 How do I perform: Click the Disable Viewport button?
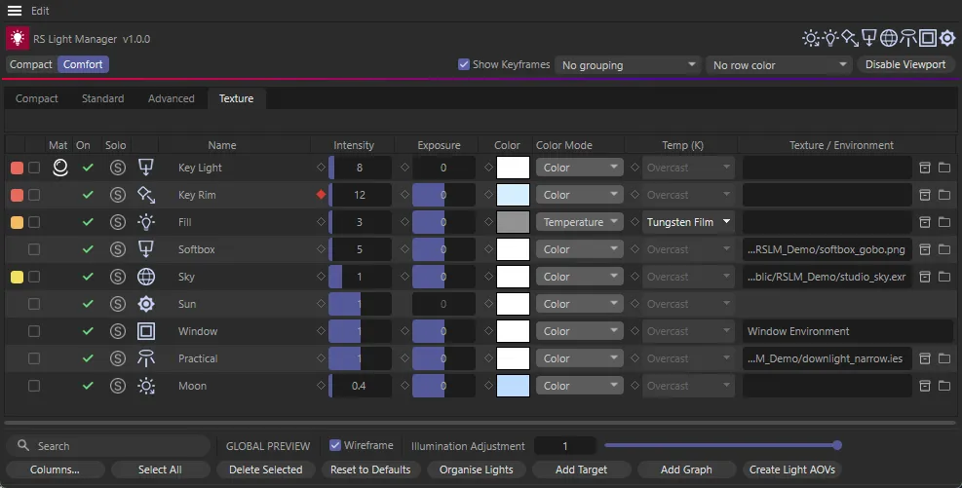pos(905,64)
